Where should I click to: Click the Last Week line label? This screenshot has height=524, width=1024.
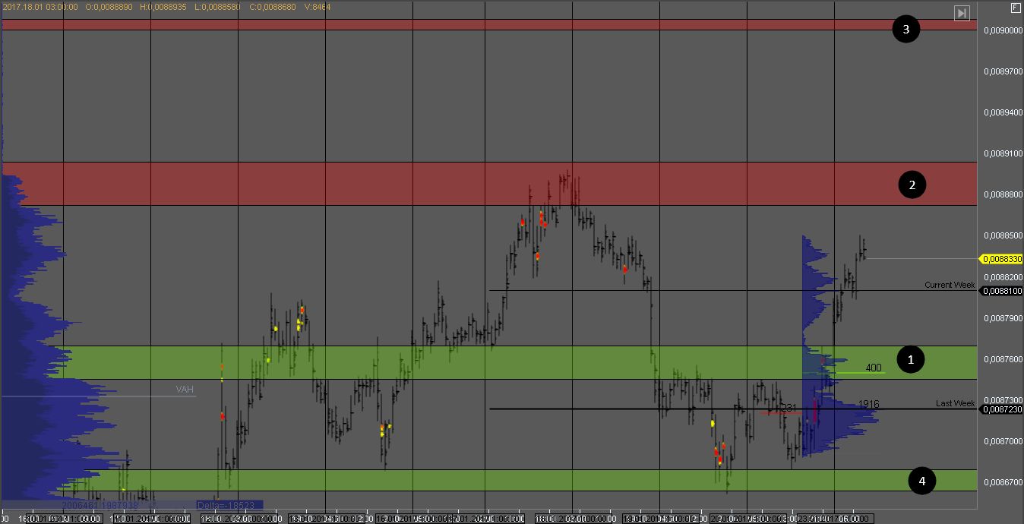pos(955,403)
